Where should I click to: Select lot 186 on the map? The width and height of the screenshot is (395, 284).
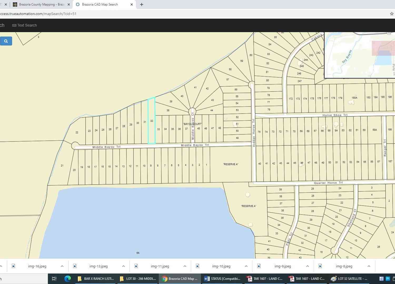(390, 97)
